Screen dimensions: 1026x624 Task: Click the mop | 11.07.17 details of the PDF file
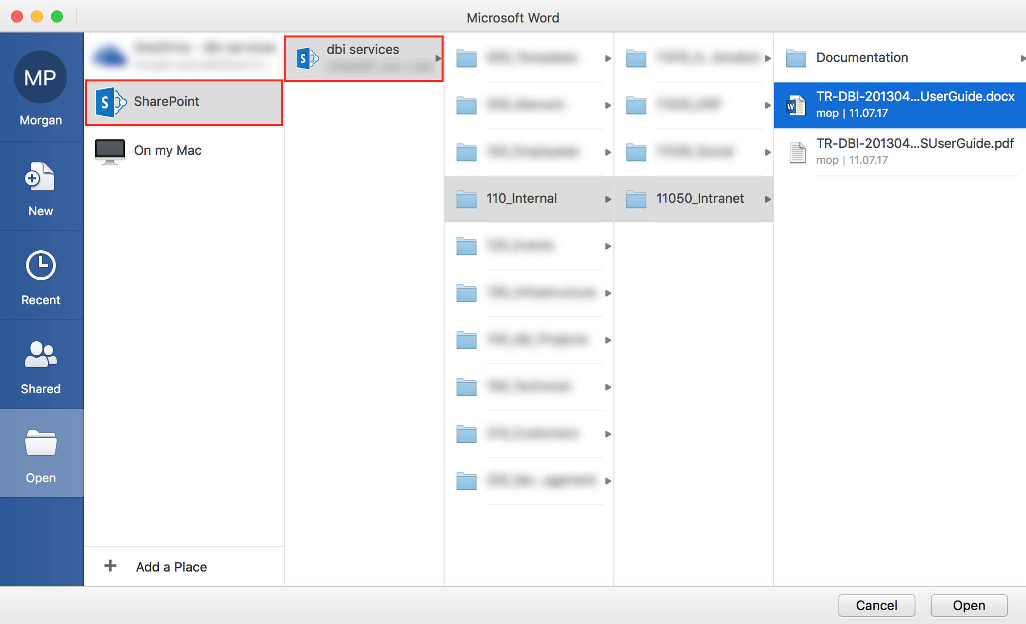tap(852, 160)
